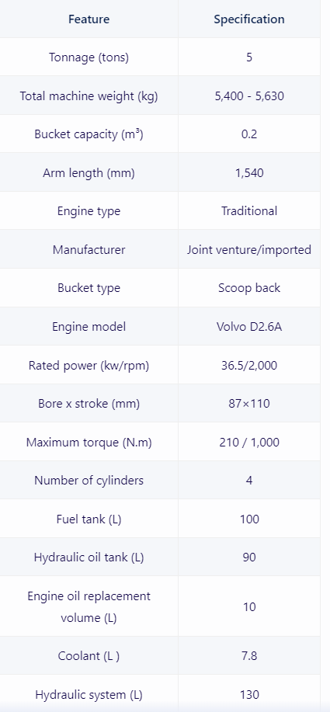The width and height of the screenshot is (330, 712).
Task: Click the Feature column header
Action: coord(89,19)
